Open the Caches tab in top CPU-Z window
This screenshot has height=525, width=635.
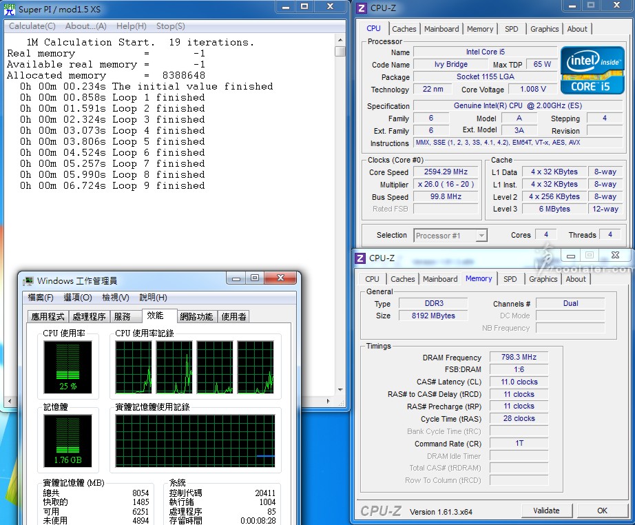coord(404,29)
